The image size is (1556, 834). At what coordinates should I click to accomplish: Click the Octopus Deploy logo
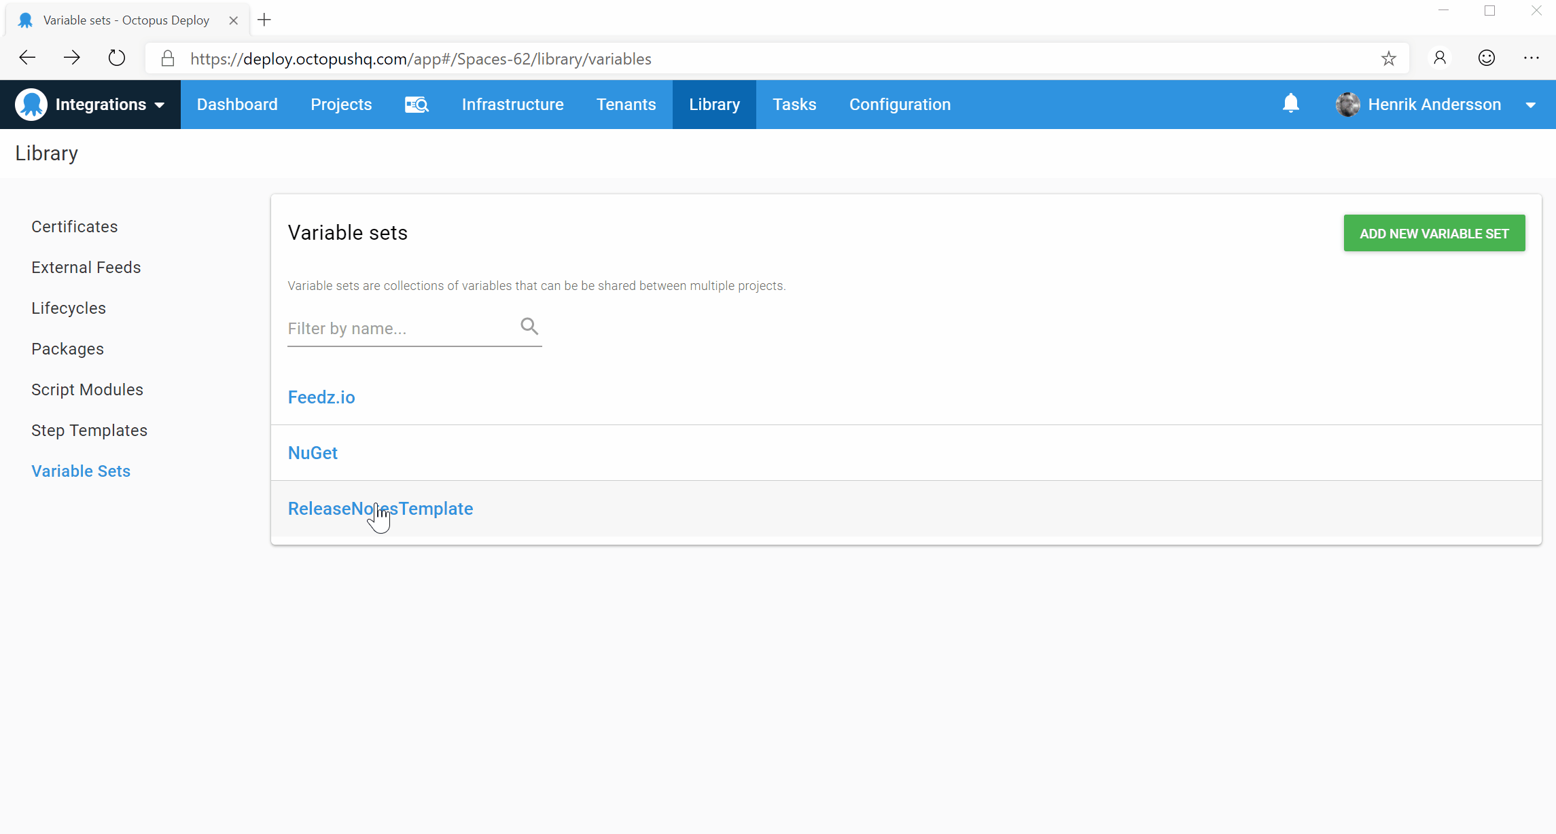click(x=30, y=104)
